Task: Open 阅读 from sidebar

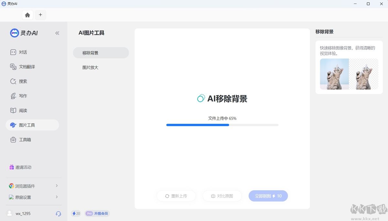Action: (32, 110)
